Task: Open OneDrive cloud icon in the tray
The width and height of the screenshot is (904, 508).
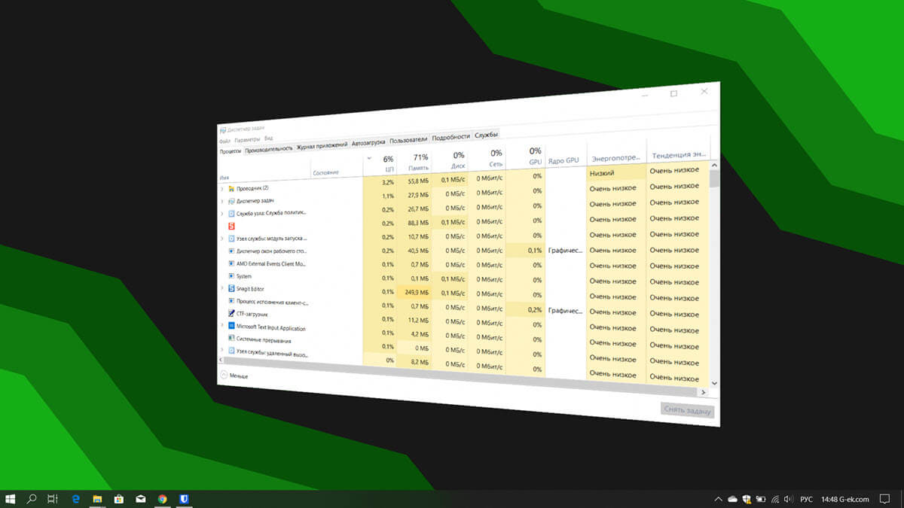Action: coord(732,499)
